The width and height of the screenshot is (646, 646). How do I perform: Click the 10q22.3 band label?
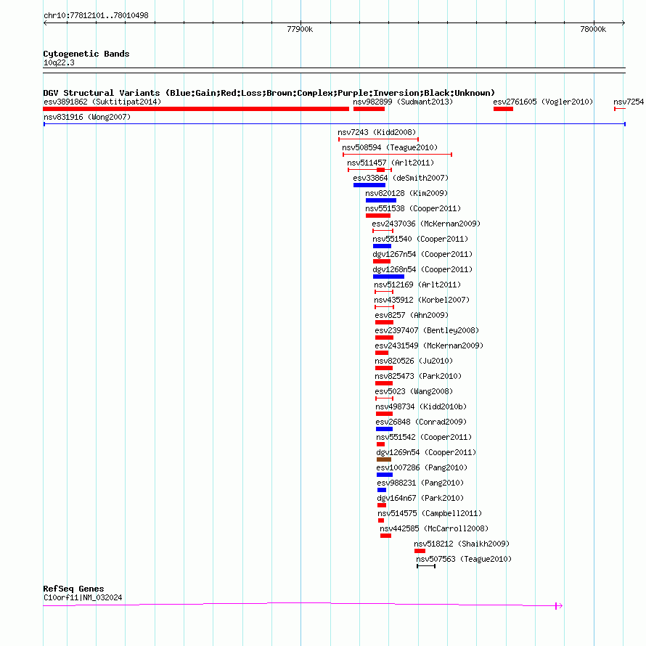tap(59, 62)
